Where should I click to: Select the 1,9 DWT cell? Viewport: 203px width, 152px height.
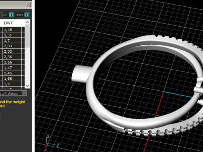coord(11,84)
